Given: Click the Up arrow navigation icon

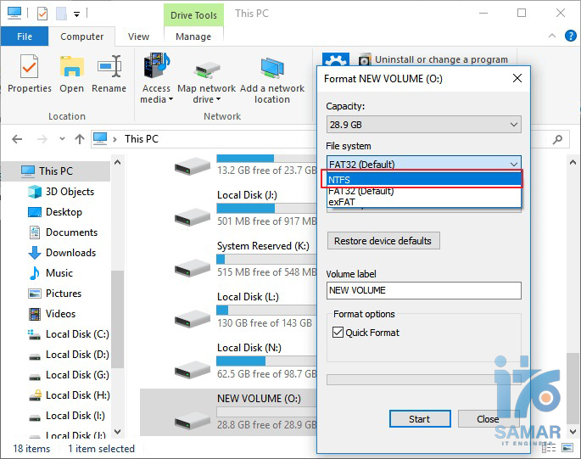Looking at the screenshot, I should point(80,138).
